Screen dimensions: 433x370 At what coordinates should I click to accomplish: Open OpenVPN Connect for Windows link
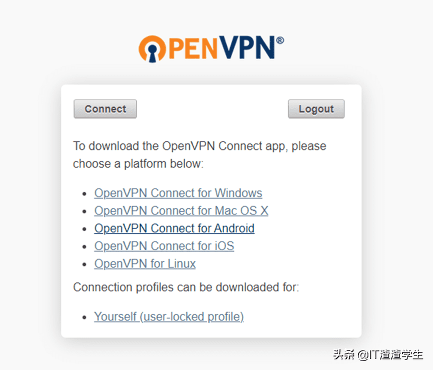click(178, 193)
